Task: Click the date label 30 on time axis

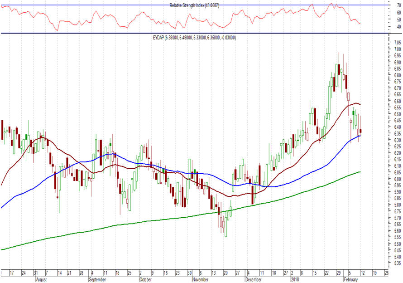Action: point(189,273)
